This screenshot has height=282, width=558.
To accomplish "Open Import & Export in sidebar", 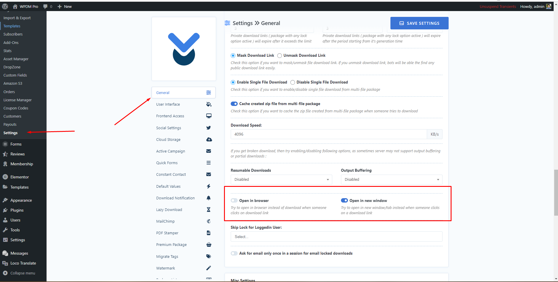I will click(x=17, y=18).
